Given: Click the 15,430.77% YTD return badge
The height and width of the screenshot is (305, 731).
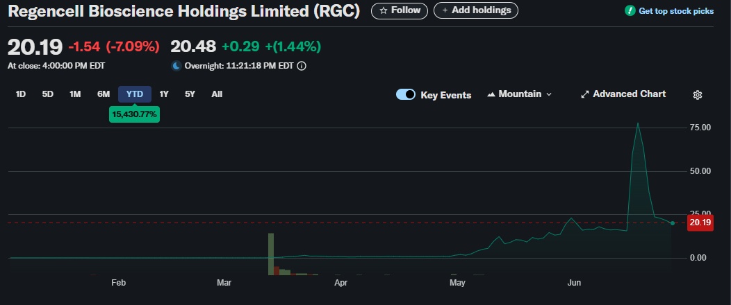Looking at the screenshot, I should [x=134, y=114].
